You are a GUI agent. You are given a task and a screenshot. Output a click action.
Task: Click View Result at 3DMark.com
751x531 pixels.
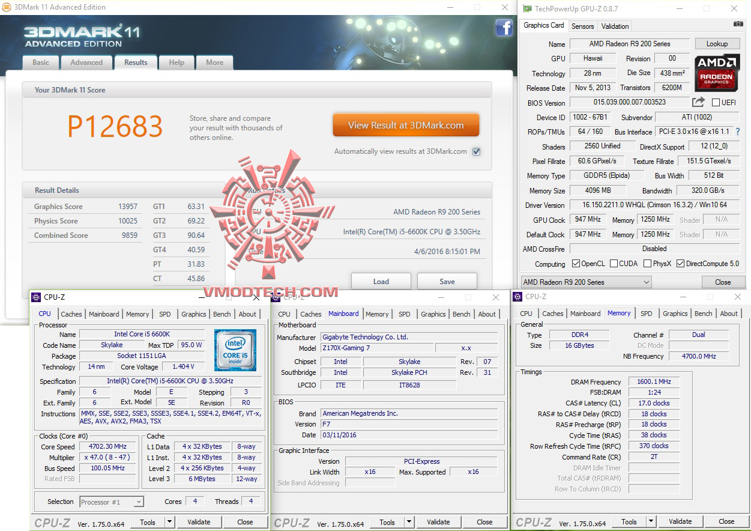point(406,125)
